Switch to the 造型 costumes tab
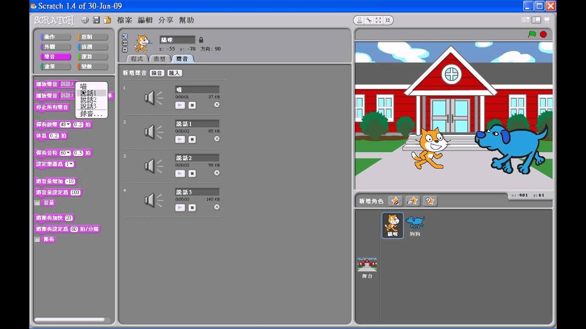The height and width of the screenshot is (329, 586). (x=159, y=59)
